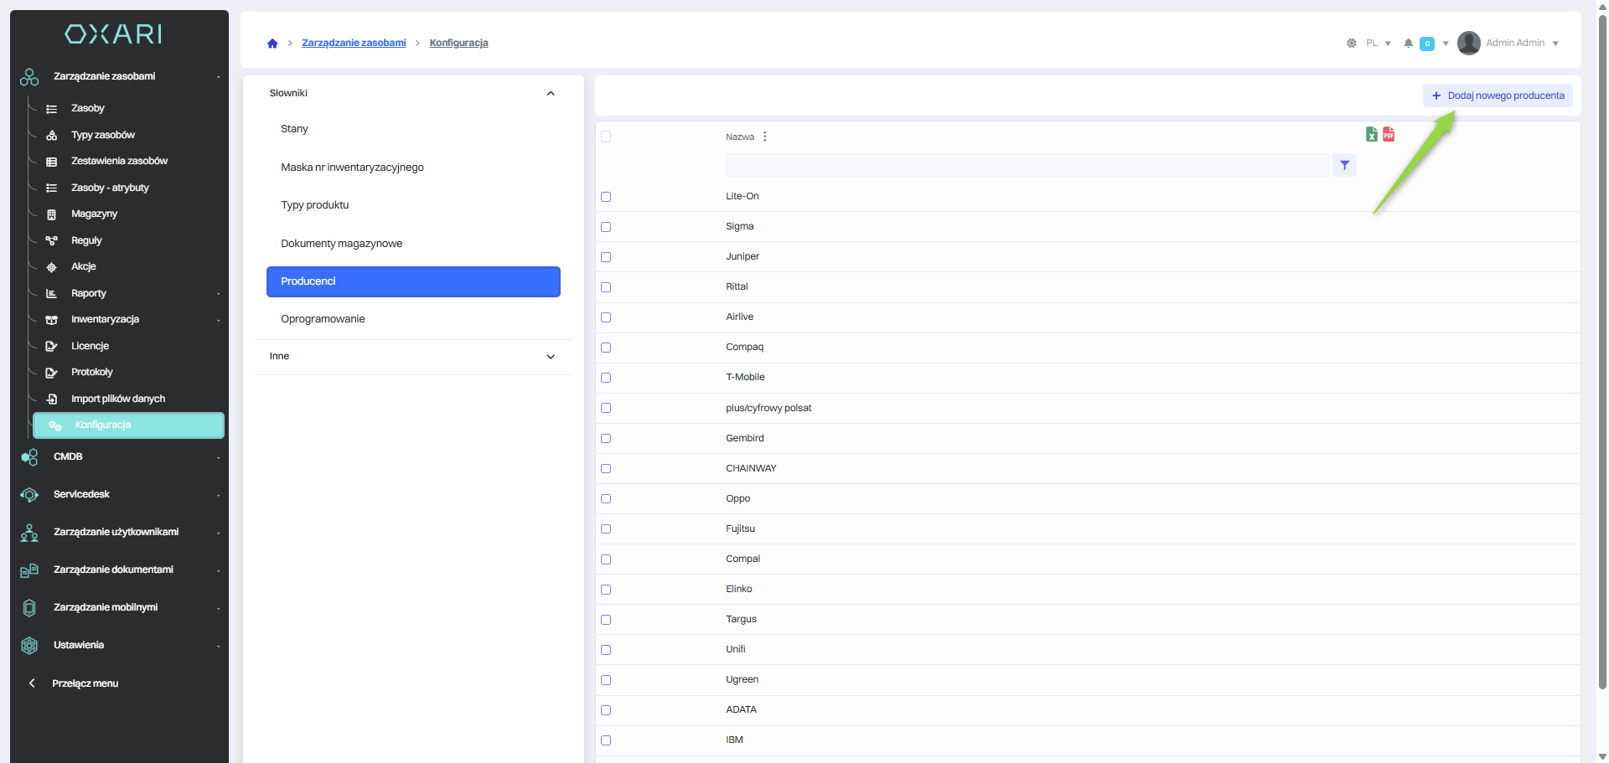Open Typy produktu dictionary item
Screen dimensions: 1609x763
[x=315, y=205]
